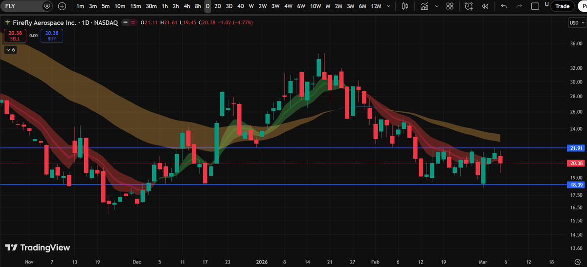The height and width of the screenshot is (267, 587).
Task: Open the indicator templates grid icon
Action: click(x=450, y=6)
